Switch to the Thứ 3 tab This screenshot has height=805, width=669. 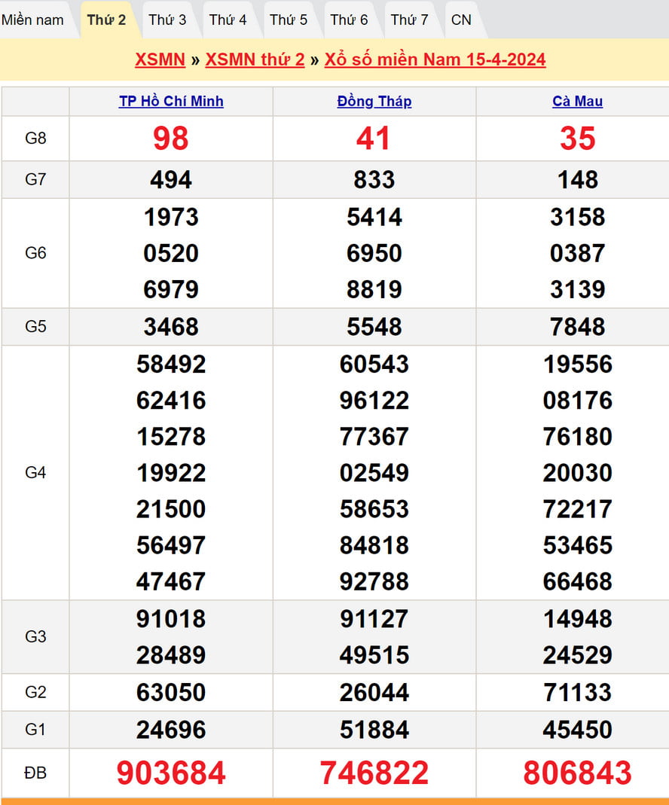click(x=167, y=20)
